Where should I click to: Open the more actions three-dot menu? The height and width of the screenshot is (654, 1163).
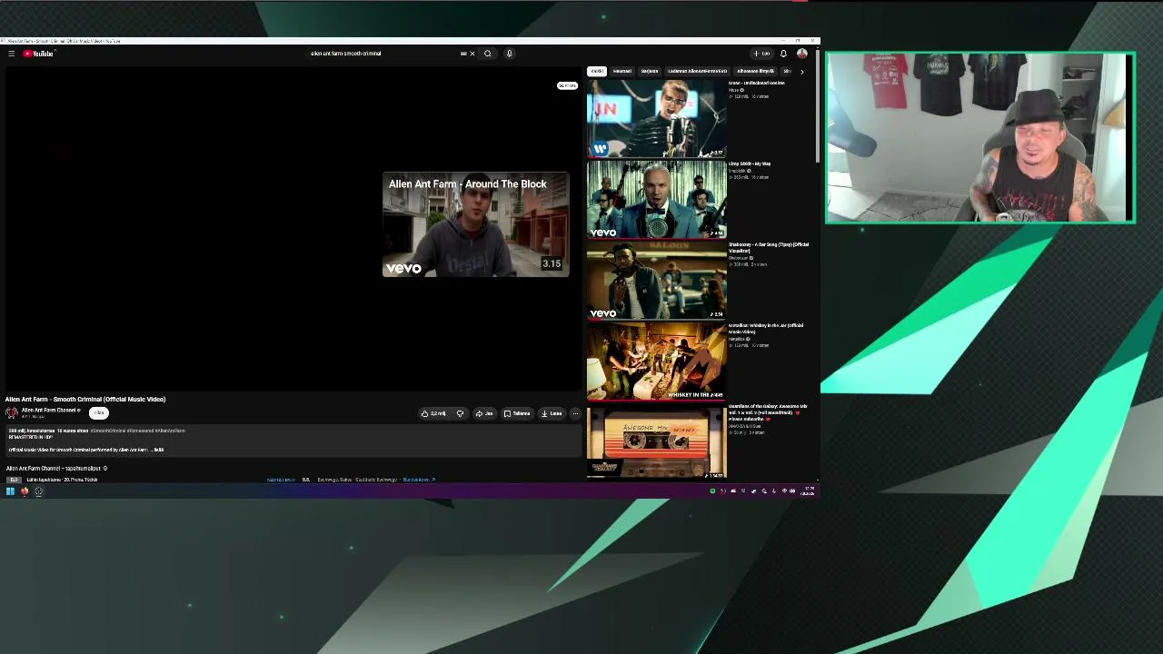click(x=574, y=413)
